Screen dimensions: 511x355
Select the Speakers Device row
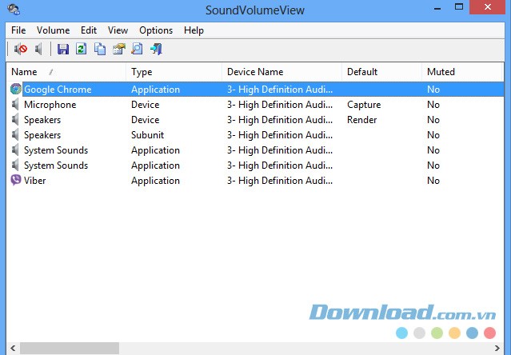point(255,120)
